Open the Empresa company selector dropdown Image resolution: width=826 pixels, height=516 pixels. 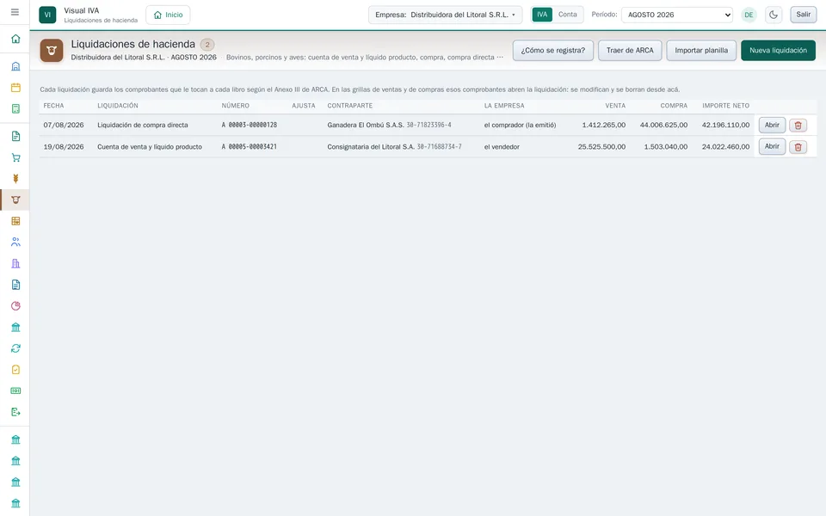point(445,15)
